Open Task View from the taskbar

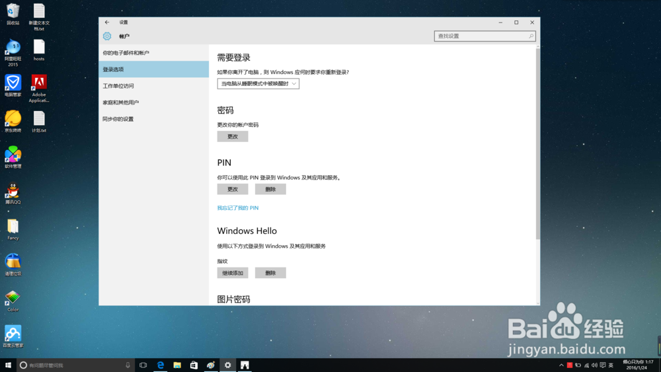[143, 365]
